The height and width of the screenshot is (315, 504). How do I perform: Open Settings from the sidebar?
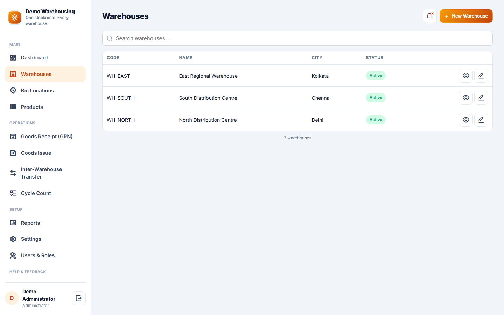[45, 239]
